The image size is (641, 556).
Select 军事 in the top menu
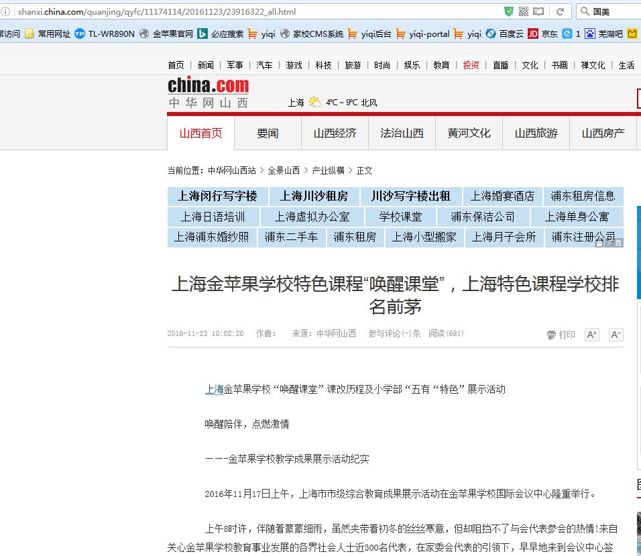click(x=235, y=65)
